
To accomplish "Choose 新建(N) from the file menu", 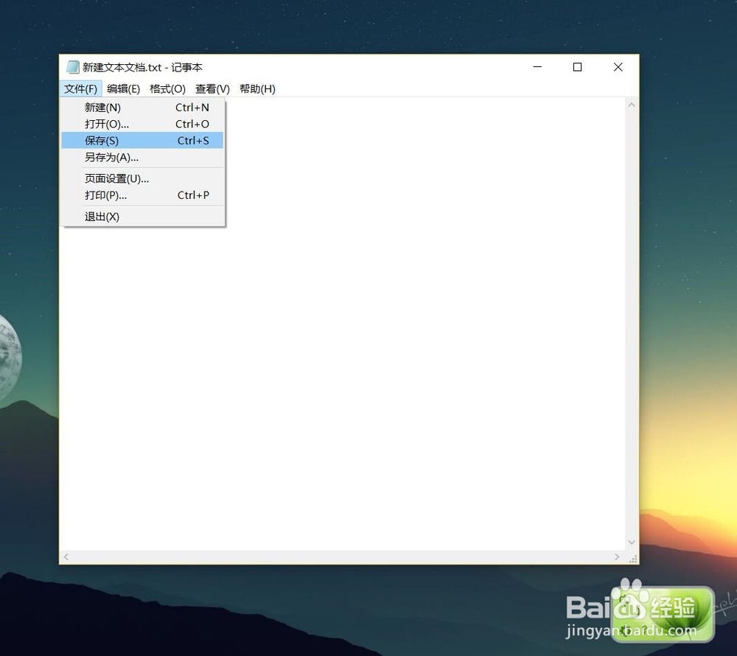I will click(x=142, y=108).
